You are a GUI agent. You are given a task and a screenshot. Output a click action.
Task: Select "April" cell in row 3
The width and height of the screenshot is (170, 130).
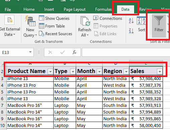click(x=89, y=79)
